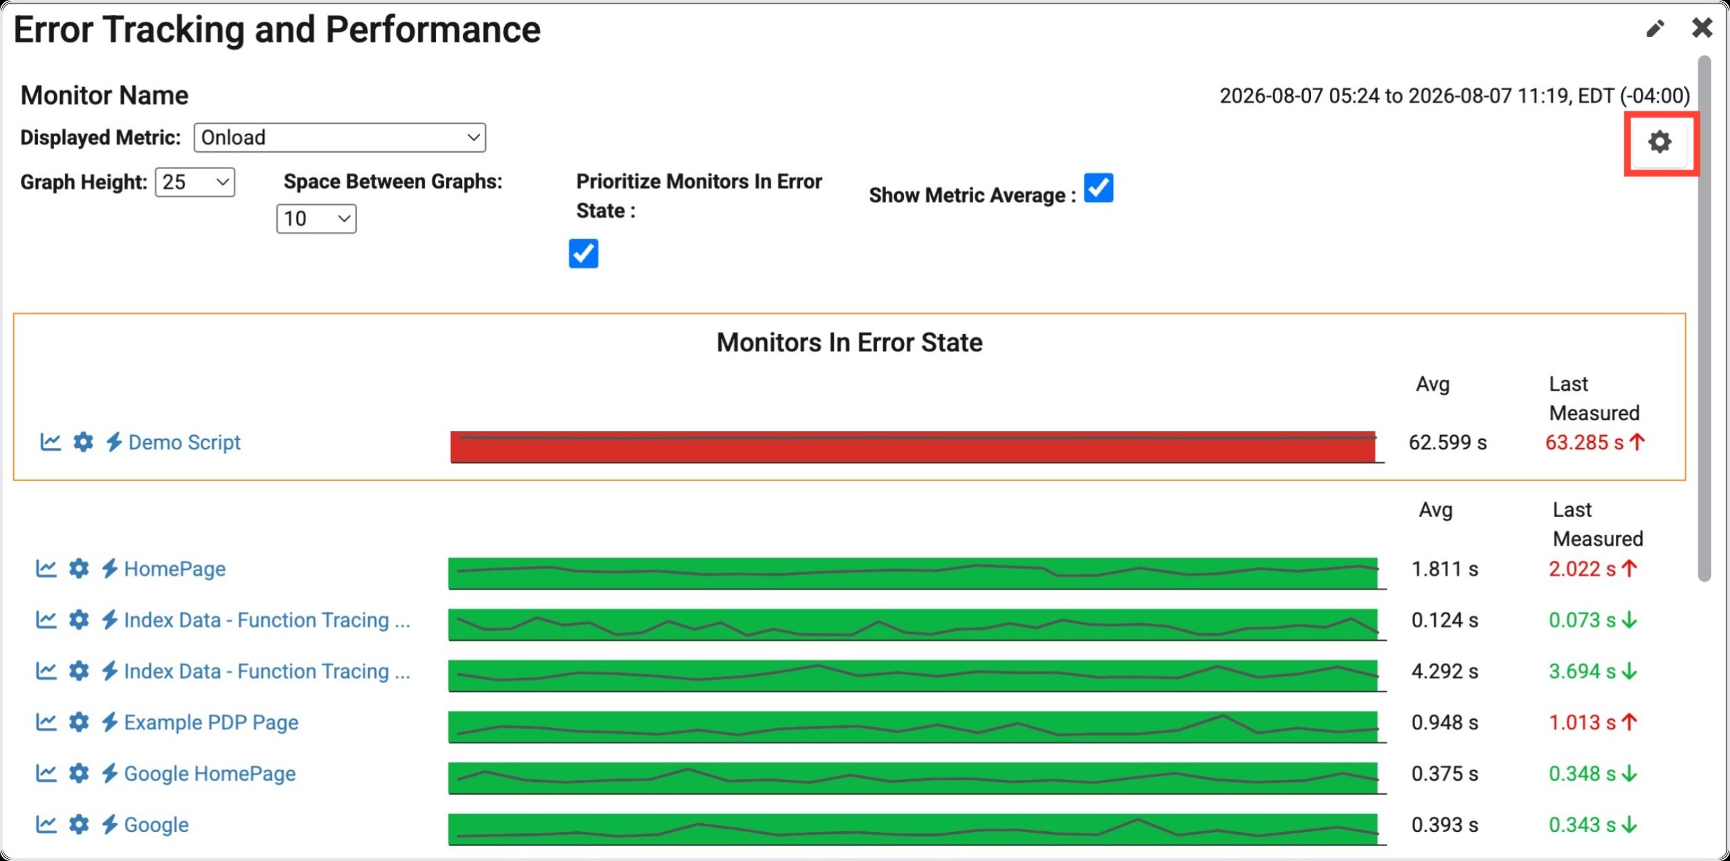Click the red Demo Script sparkline graph

click(913, 447)
